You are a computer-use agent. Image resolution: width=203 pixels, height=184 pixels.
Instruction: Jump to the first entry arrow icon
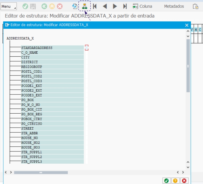pyautogui.click(x=95, y=6)
